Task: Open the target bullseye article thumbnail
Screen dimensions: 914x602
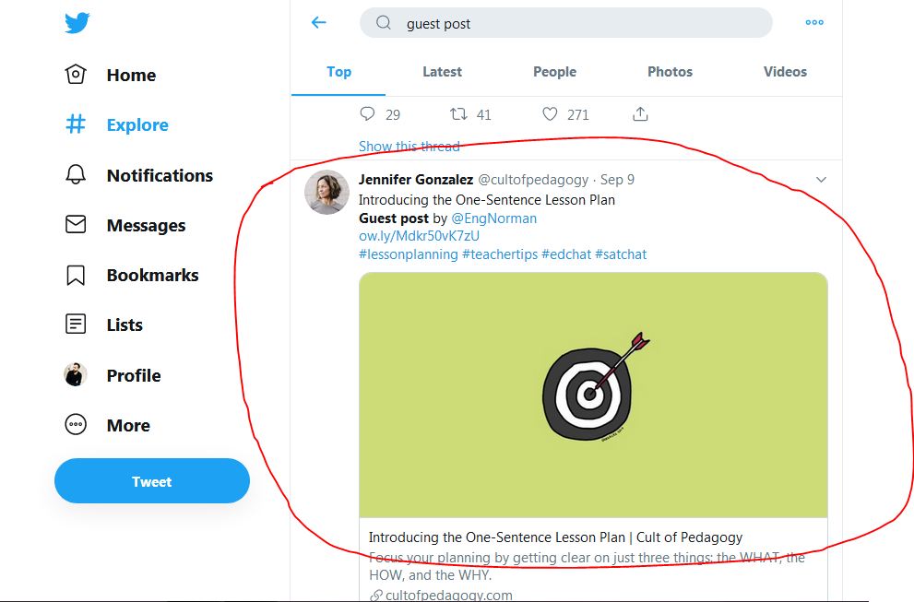Action: pos(593,395)
